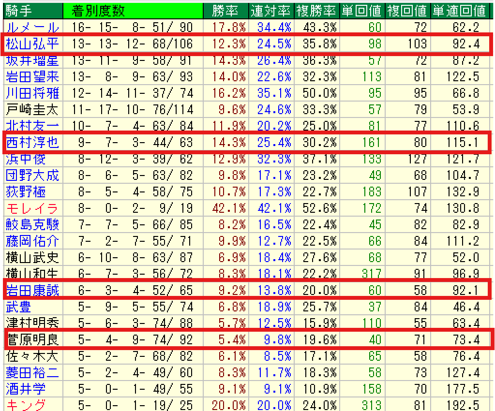Click jockey name 松山弘平

32,44
